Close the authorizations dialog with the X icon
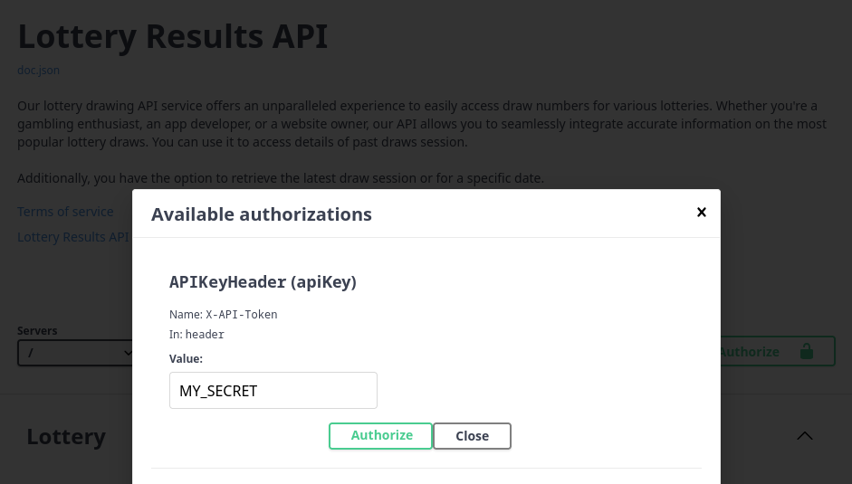This screenshot has height=484, width=852. 701,213
